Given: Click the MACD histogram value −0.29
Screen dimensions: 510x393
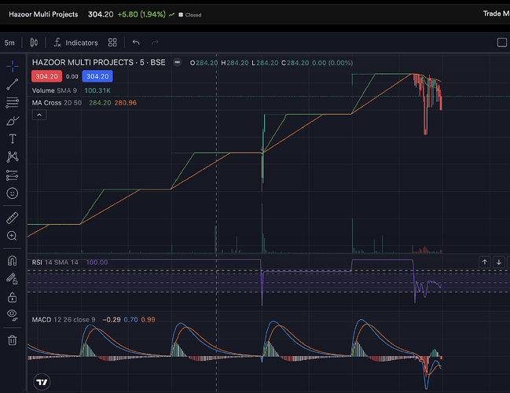Looking at the screenshot, I should (x=112, y=320).
